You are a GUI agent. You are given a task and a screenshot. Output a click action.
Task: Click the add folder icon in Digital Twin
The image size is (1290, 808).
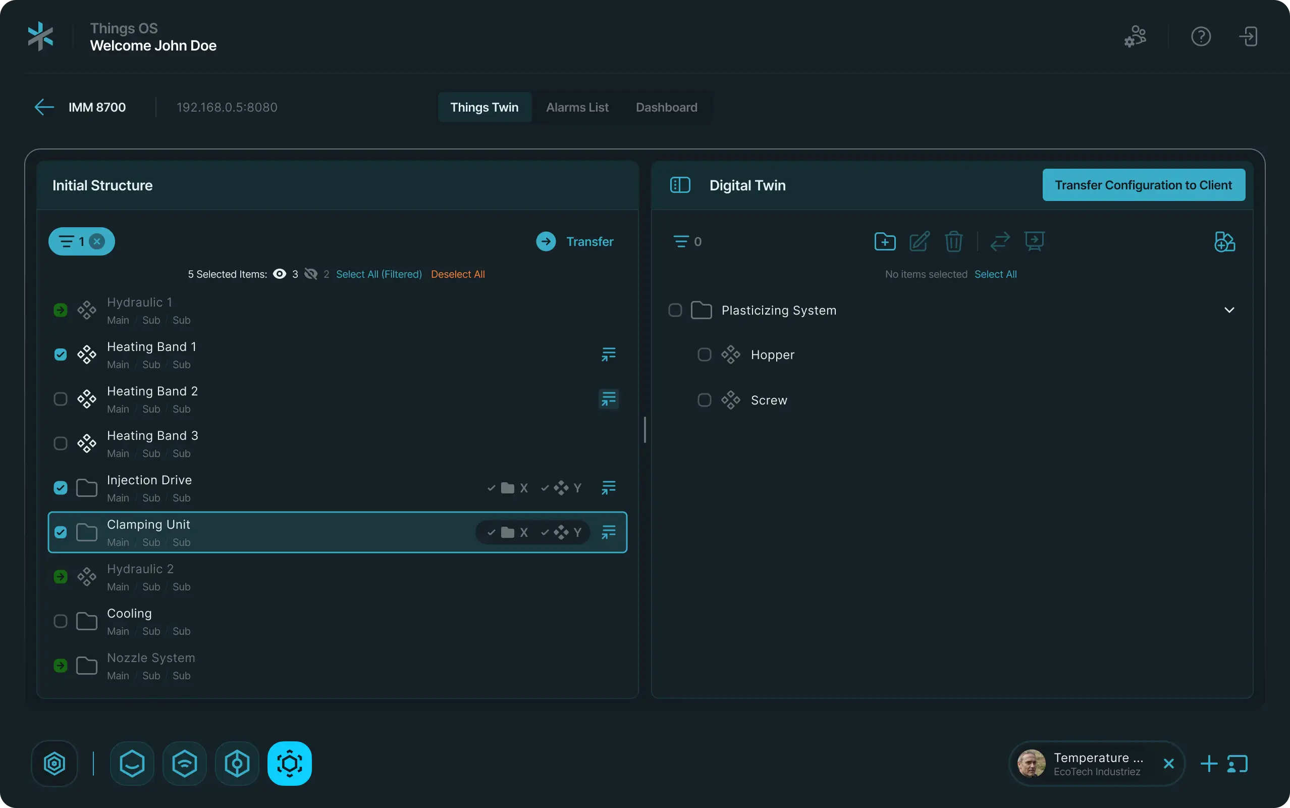885,241
